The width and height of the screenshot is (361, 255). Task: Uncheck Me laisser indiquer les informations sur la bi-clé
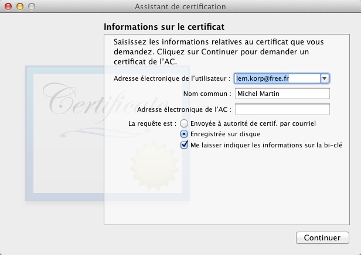point(184,145)
